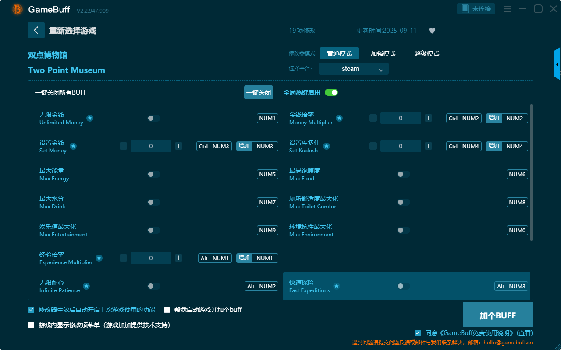Toggle Fast Expeditions switch
Image resolution: width=561 pixels, height=350 pixels.
click(x=404, y=286)
